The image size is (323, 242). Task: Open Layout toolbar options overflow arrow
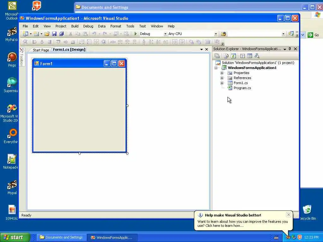point(223,43)
